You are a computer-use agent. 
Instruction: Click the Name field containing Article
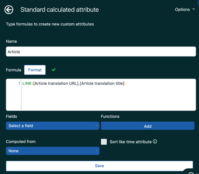101,52
